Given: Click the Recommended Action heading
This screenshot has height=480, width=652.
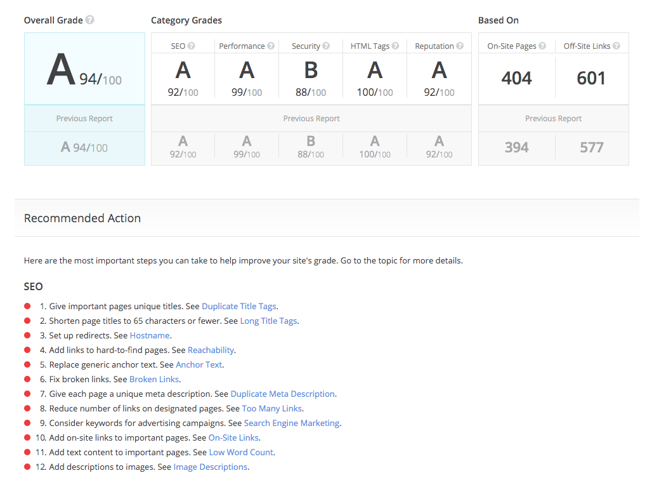Looking at the screenshot, I should click(82, 218).
